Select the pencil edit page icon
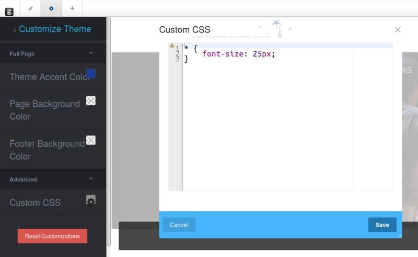 point(31,8)
